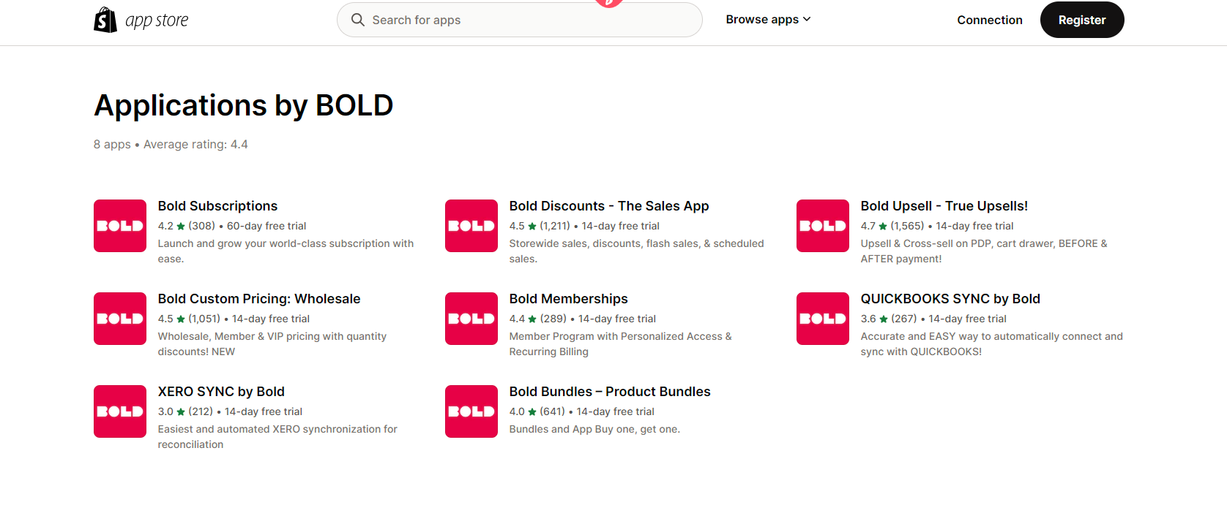The width and height of the screenshot is (1227, 505).
Task: Open the Bold Subscriptions title link
Action: [218, 206]
